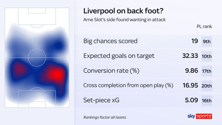Viewport: 222px width, 125px height.
Task: Click the 20th rank badge
Action: [x=207, y=86]
